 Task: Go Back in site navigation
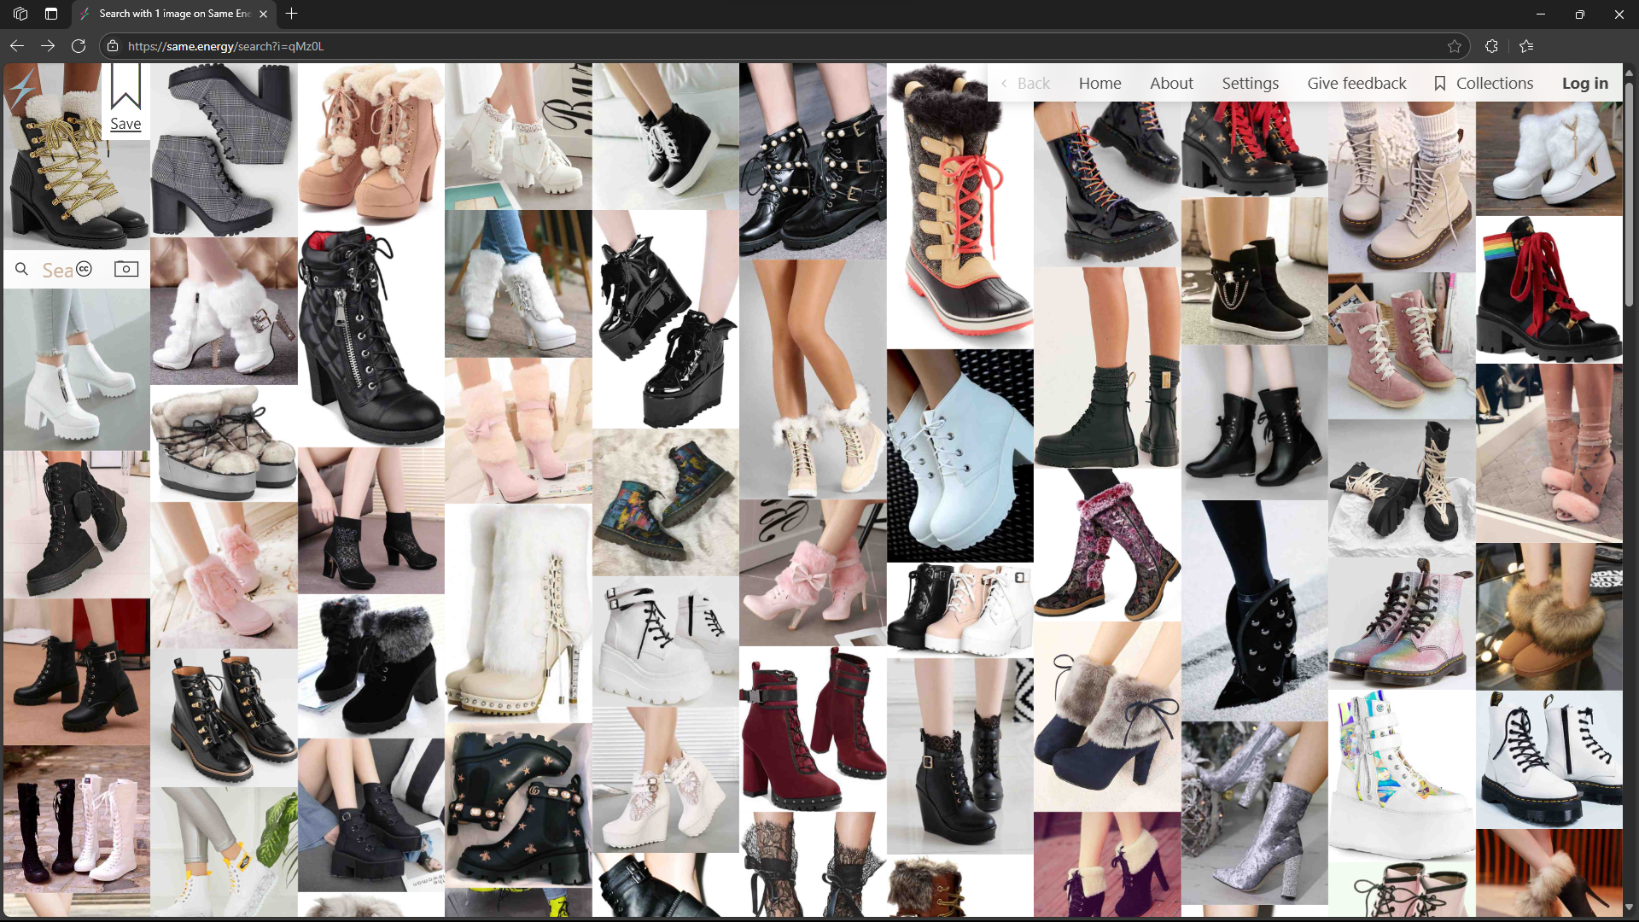1025,83
